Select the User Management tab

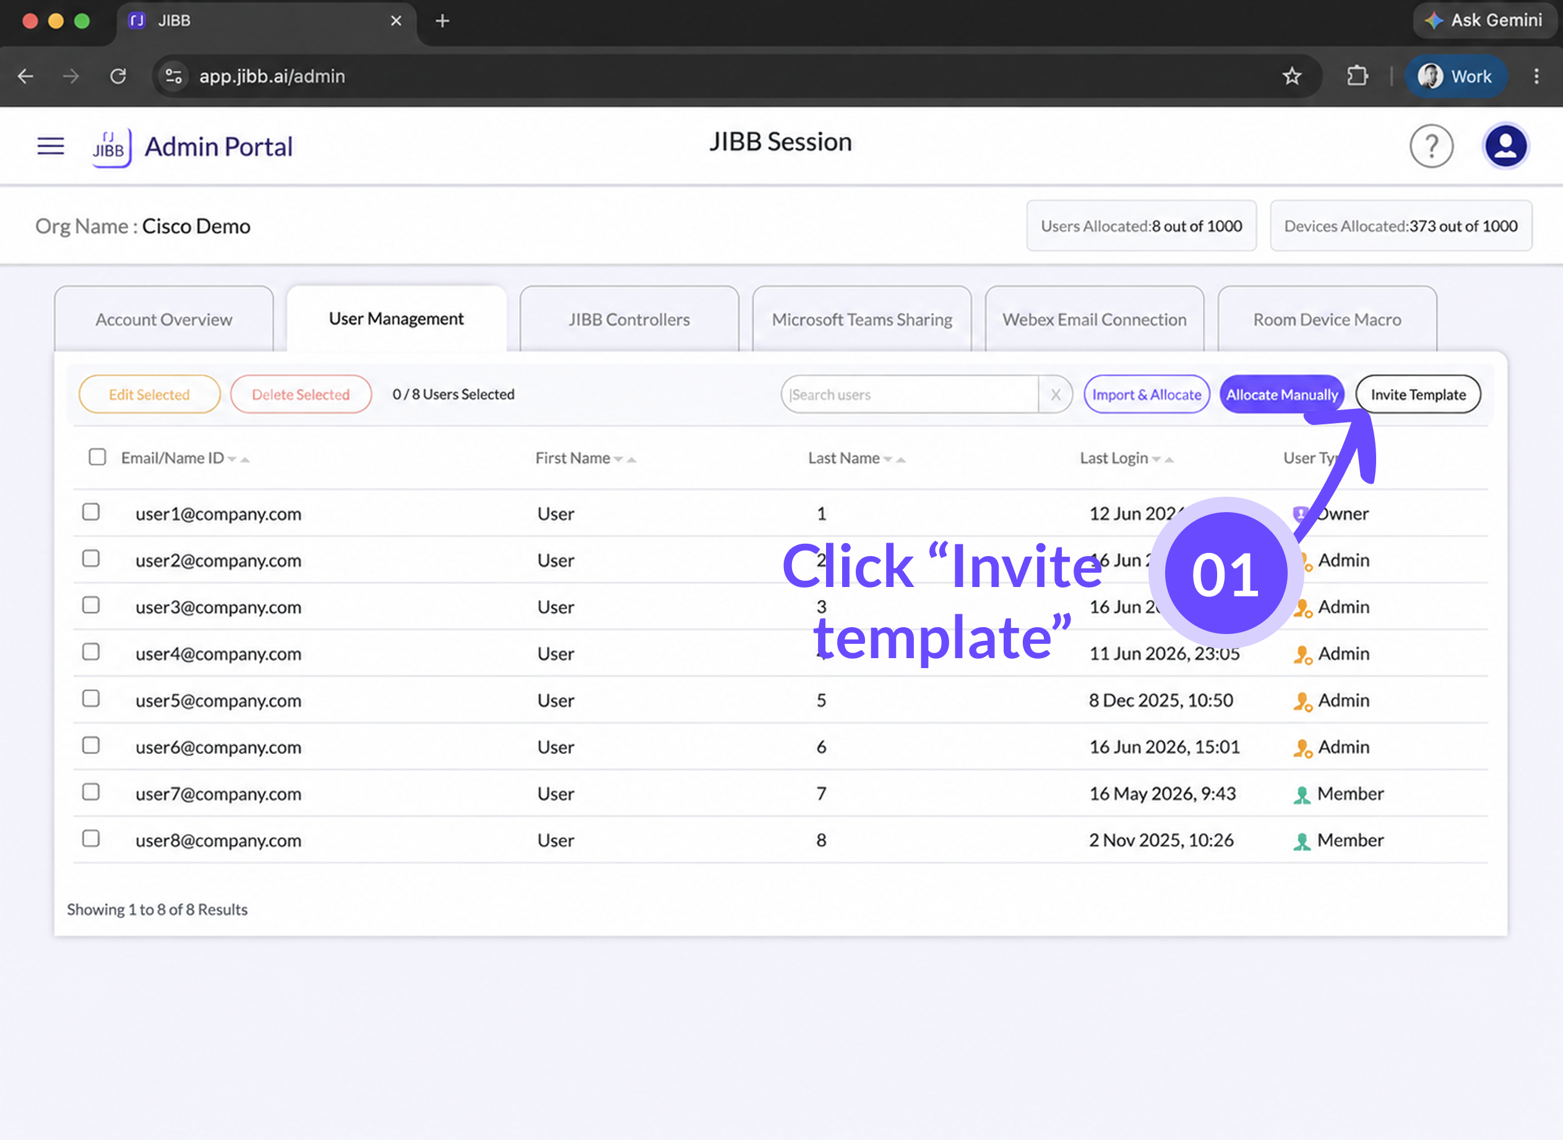tap(396, 319)
